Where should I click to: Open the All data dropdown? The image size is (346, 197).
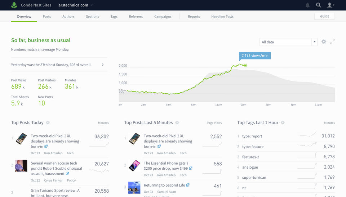[x=288, y=42]
